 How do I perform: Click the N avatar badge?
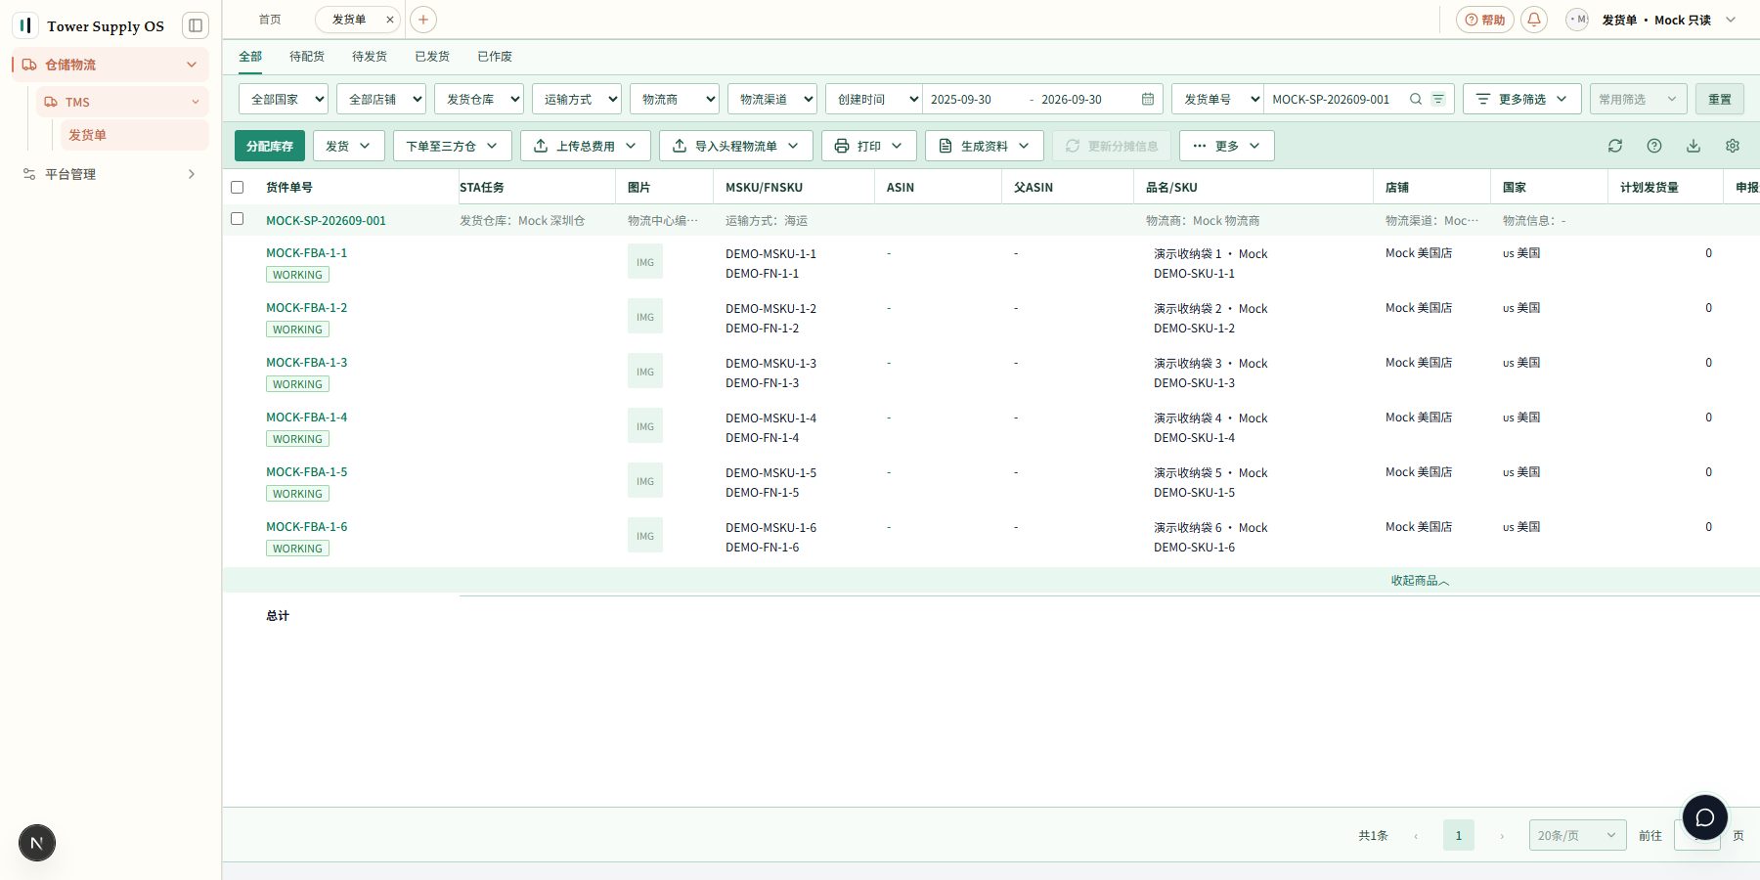(37, 843)
